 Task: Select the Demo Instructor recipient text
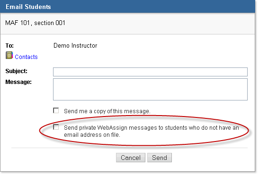75,46
